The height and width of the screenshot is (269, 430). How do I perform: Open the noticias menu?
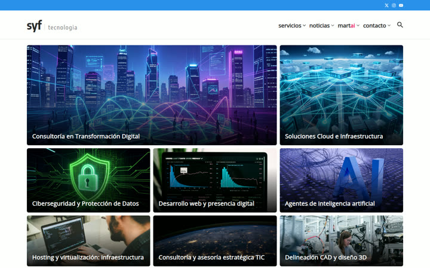pyautogui.click(x=319, y=26)
